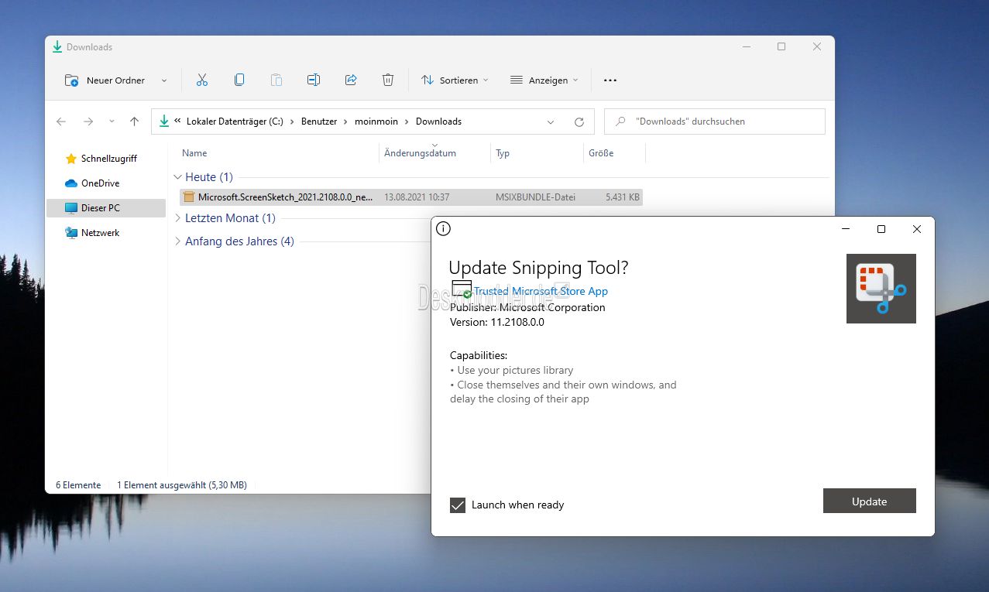Sort by the Typ column header
Image resolution: width=989 pixels, height=592 pixels.
503,153
